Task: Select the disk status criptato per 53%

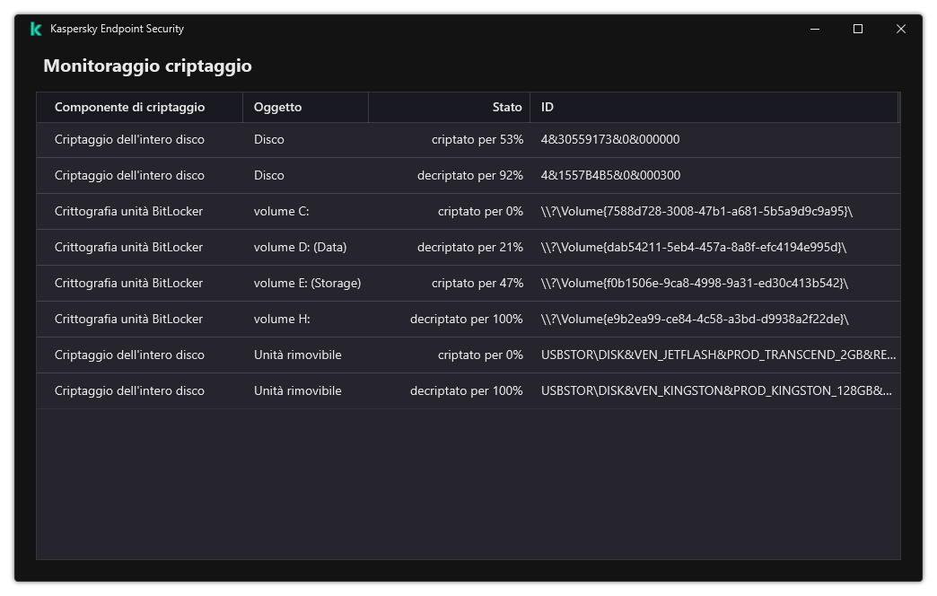Action: (477, 139)
